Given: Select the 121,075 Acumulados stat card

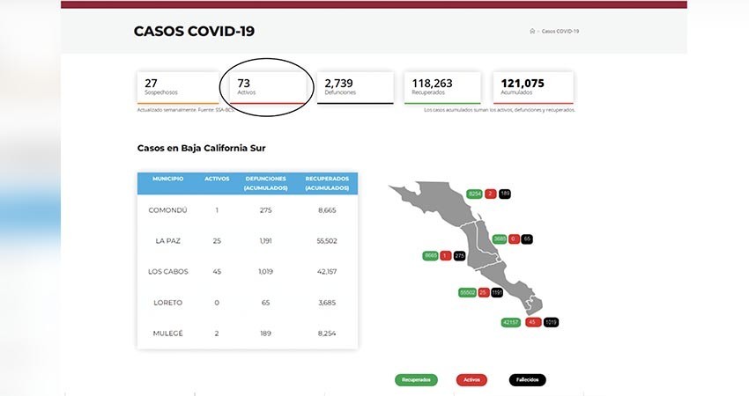Looking at the screenshot, I should [533, 88].
